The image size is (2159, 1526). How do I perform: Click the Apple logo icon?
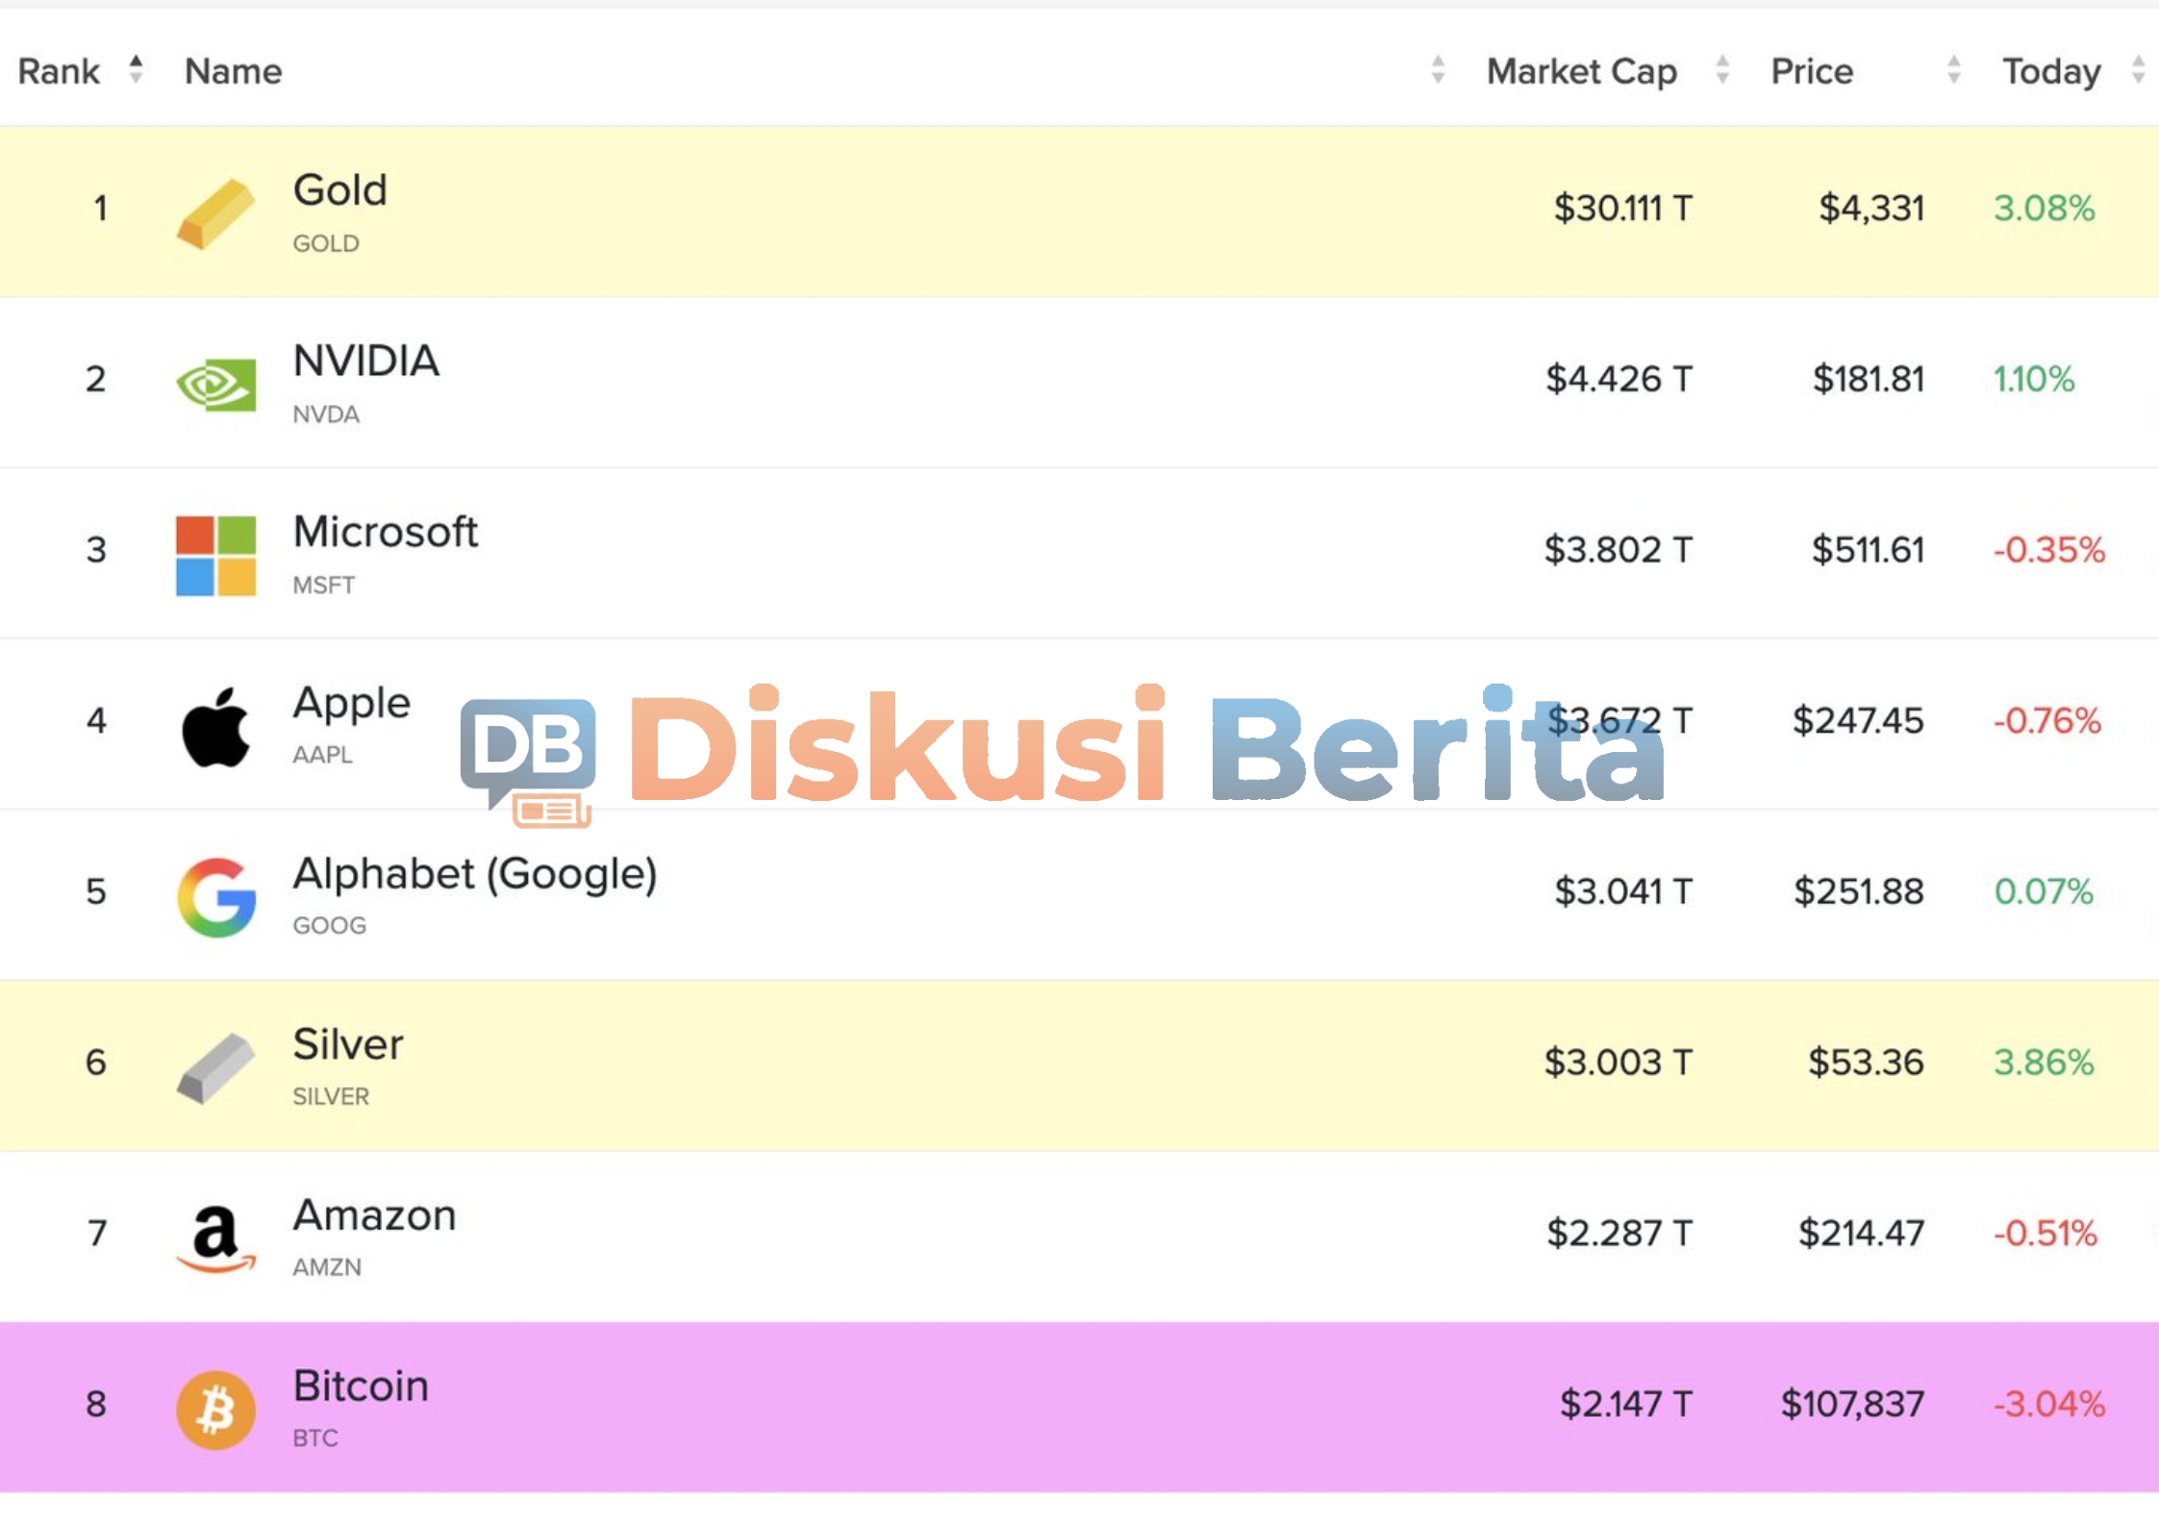(x=215, y=726)
